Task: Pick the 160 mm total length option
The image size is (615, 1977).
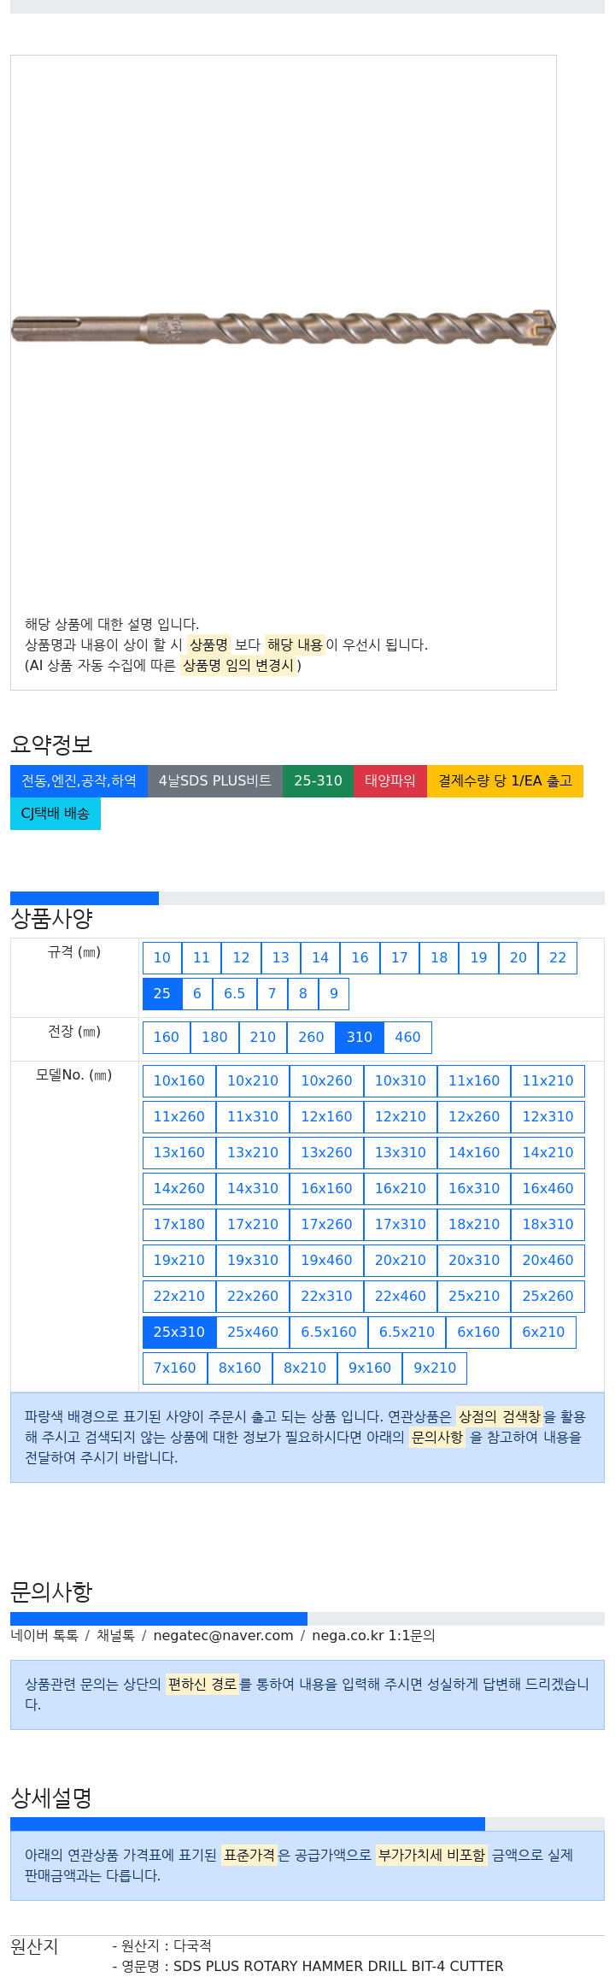Action: (x=167, y=1038)
